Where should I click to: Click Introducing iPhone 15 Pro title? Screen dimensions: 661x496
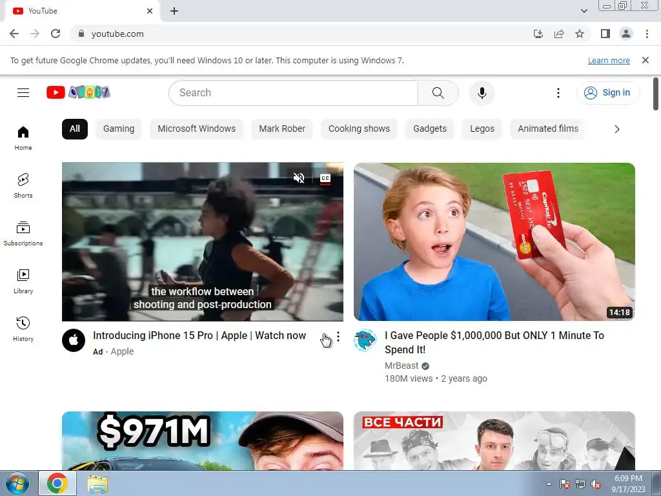tap(199, 336)
